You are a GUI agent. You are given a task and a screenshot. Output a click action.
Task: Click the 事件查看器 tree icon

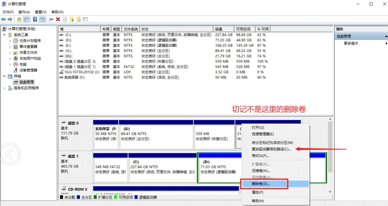(x=16, y=47)
